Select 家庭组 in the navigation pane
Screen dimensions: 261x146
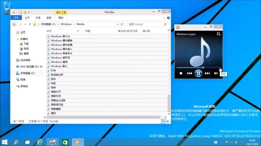pyautogui.click(x=22, y=86)
